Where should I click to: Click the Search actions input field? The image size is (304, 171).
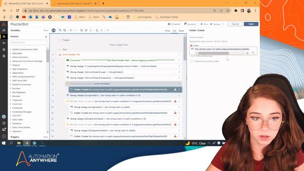[28, 42]
